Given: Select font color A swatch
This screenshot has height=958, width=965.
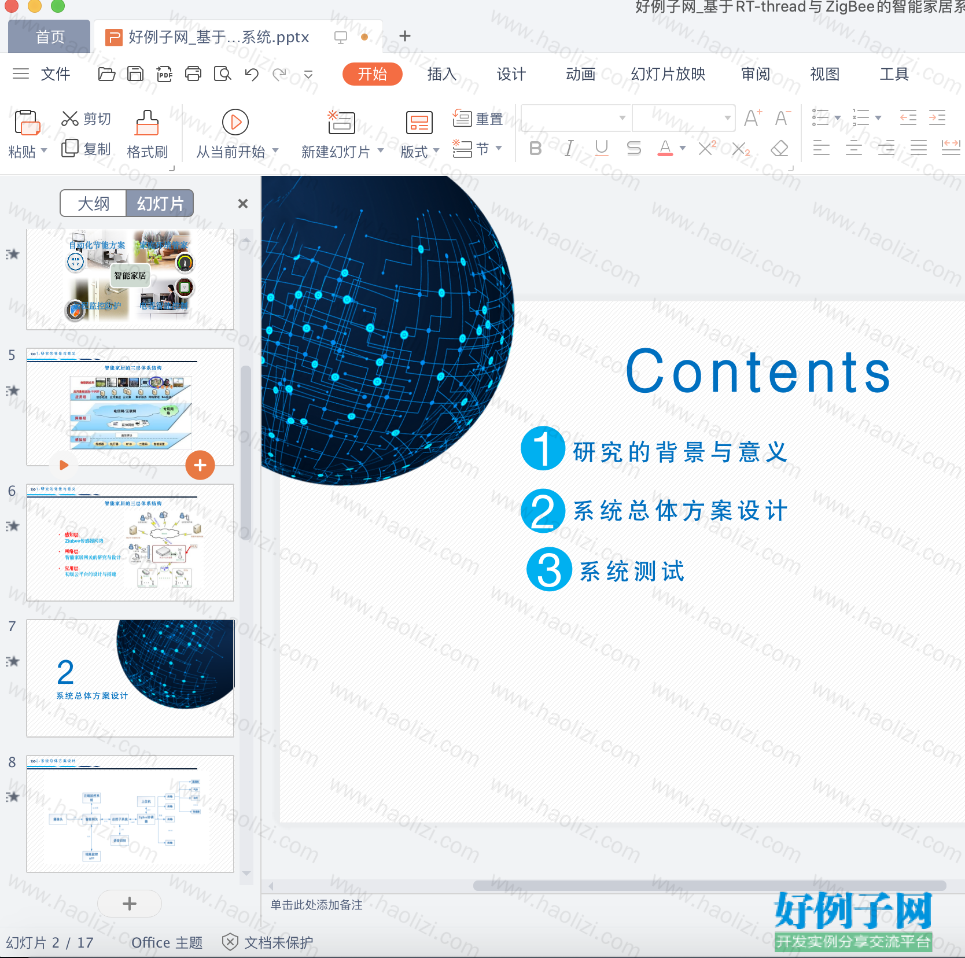Looking at the screenshot, I should click(x=665, y=149).
